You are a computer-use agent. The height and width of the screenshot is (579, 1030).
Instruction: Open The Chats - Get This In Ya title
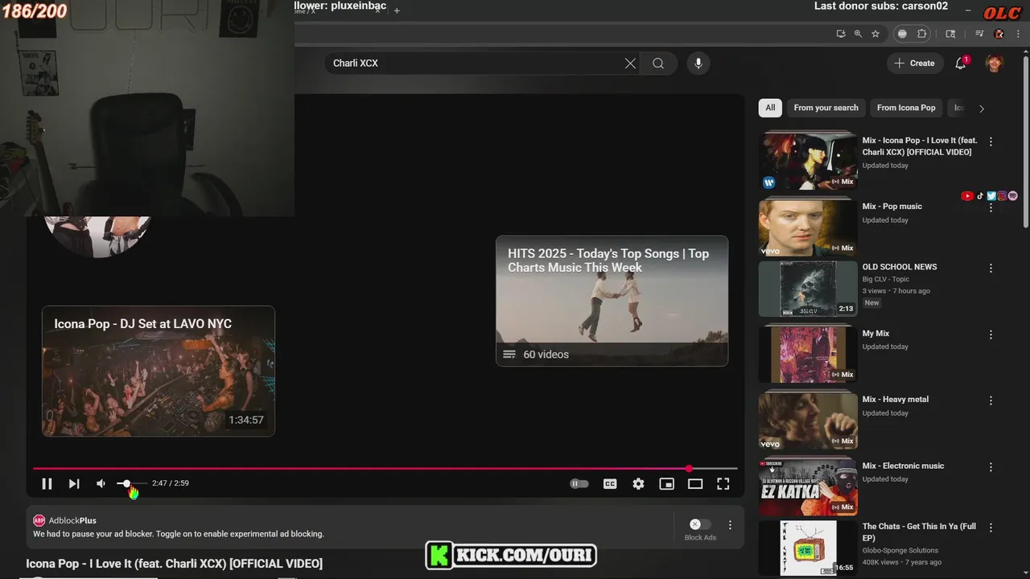[919, 532]
